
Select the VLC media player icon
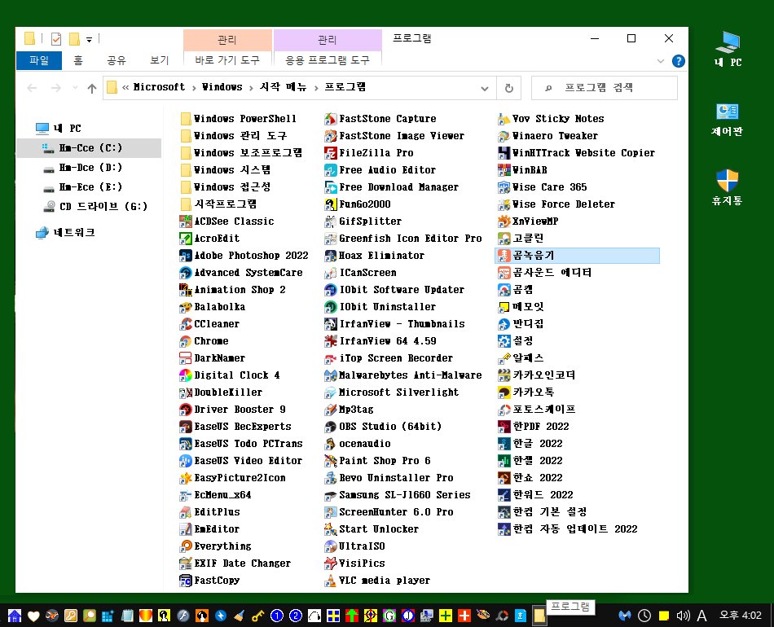(330, 581)
